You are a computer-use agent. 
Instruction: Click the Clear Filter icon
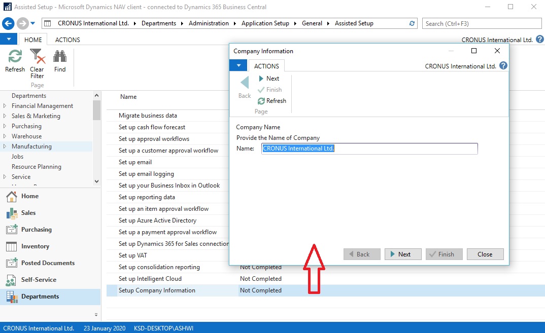37,57
